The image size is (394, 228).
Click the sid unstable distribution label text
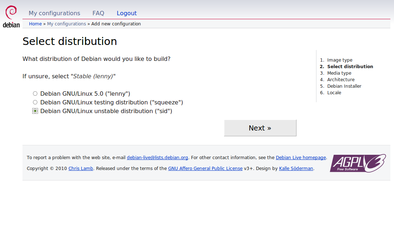click(106, 111)
